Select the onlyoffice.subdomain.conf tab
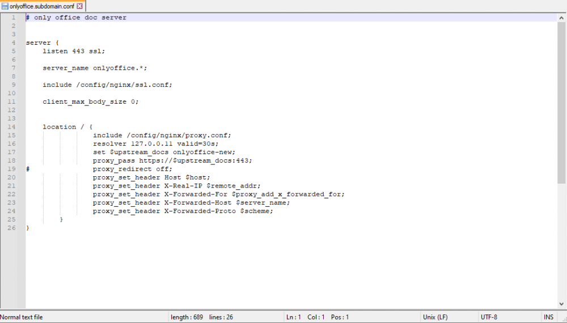Image resolution: width=567 pixels, height=323 pixels. coord(43,6)
